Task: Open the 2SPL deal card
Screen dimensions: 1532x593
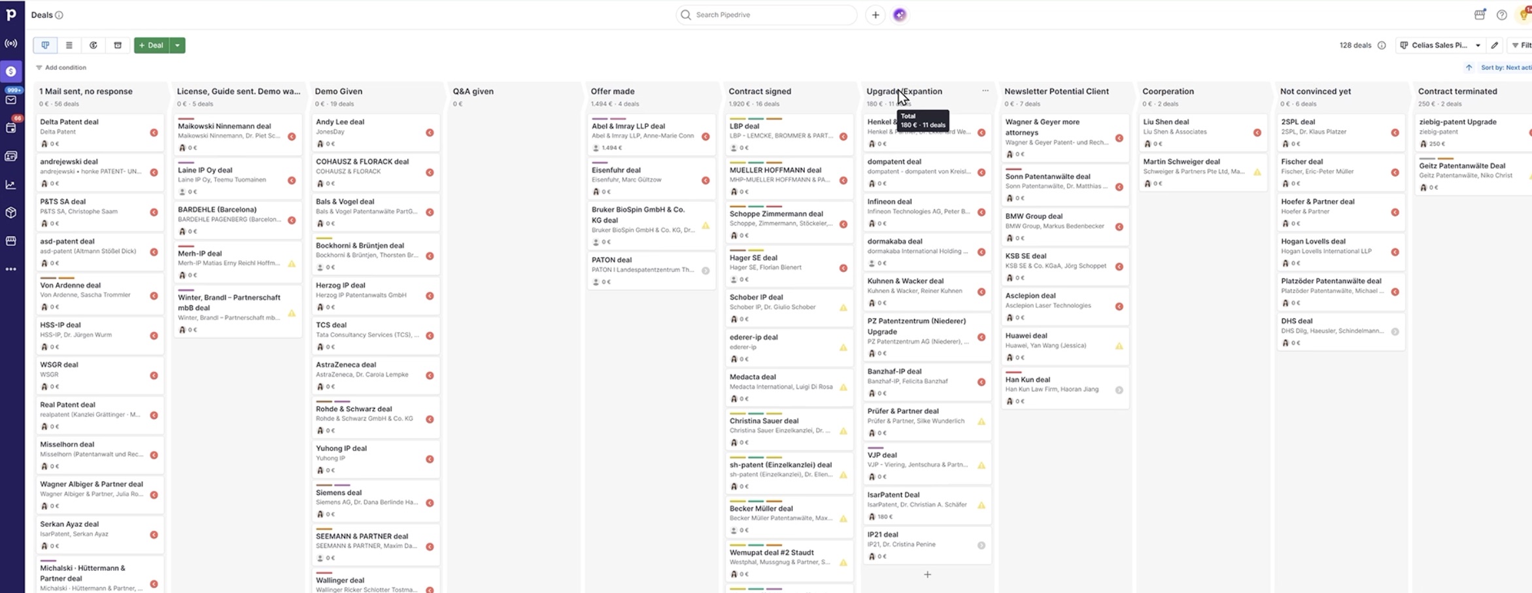Action: pos(1340,132)
